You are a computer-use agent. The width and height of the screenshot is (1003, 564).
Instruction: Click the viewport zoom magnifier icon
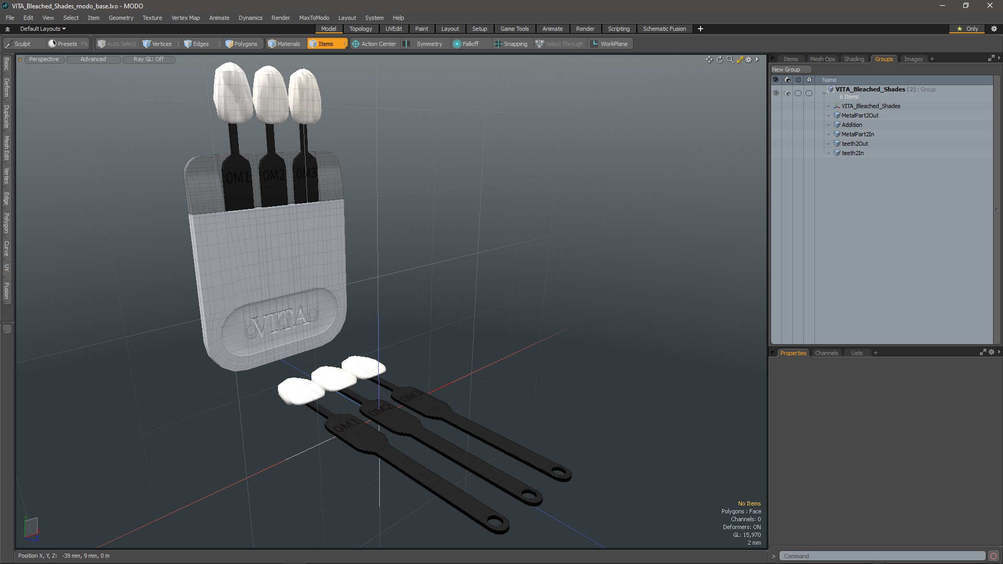coord(730,60)
